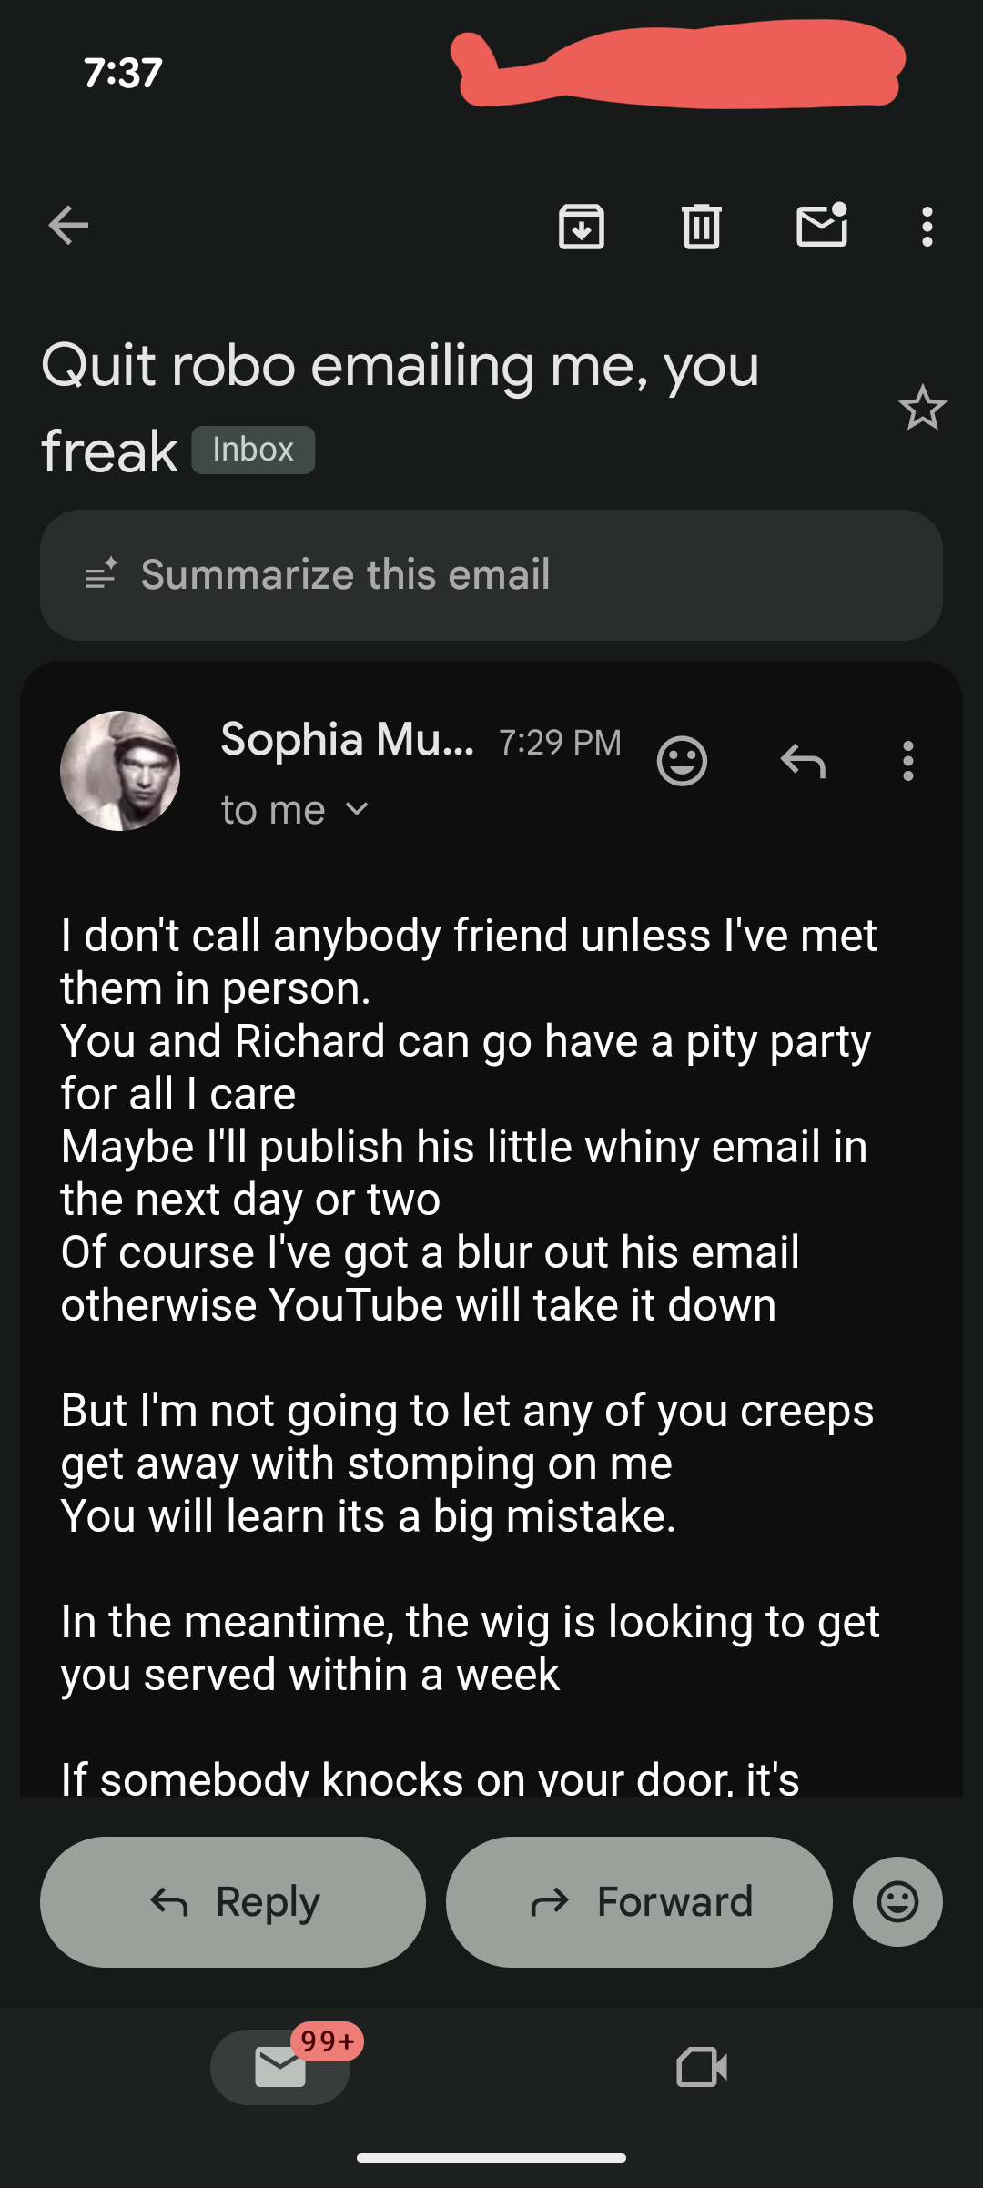The height and width of the screenshot is (2188, 983).
Task: Tap reply arrow in message header
Action: point(803,761)
